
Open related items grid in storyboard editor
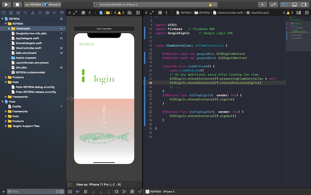click(83, 13)
